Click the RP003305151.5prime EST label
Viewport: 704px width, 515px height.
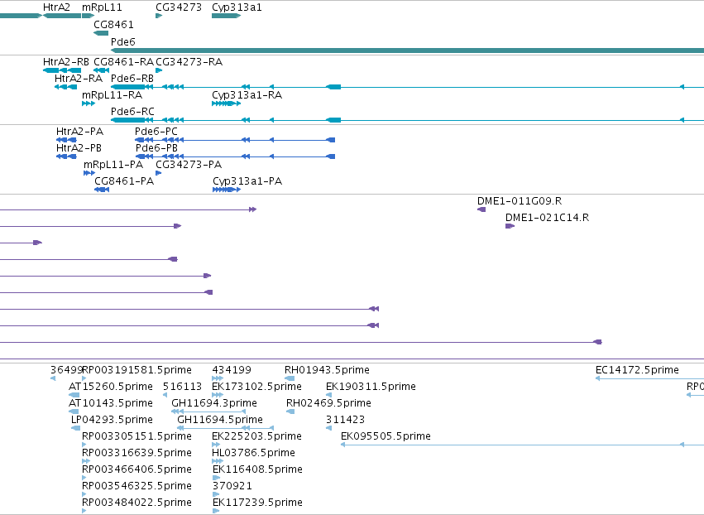point(136,436)
